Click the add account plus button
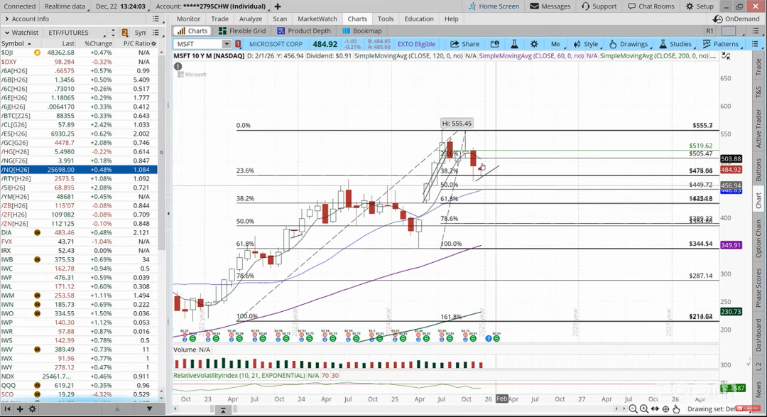This screenshot has height=417, width=767. click(x=278, y=6)
